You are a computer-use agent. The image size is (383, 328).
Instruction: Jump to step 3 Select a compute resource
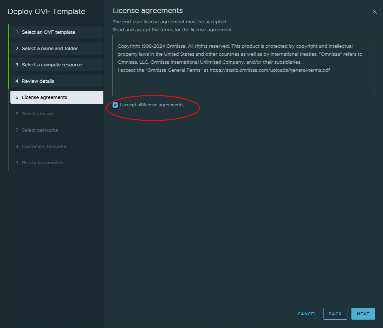(x=52, y=65)
